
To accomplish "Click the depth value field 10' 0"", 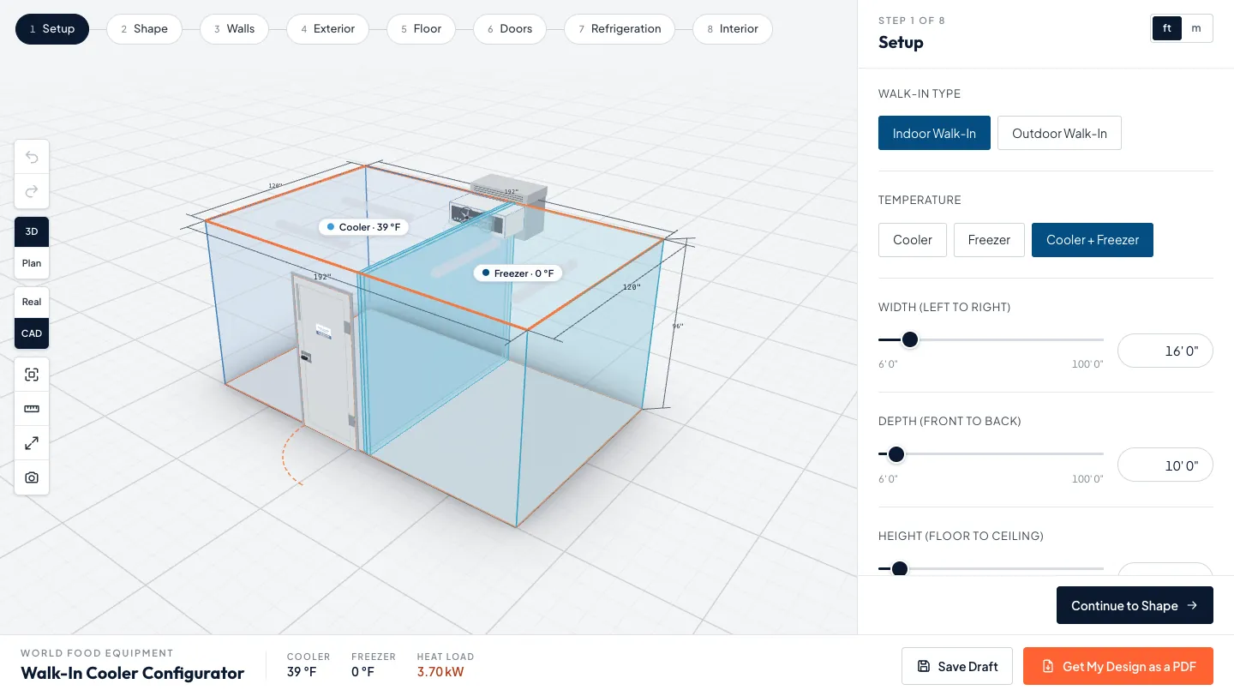I will [x=1165, y=465].
